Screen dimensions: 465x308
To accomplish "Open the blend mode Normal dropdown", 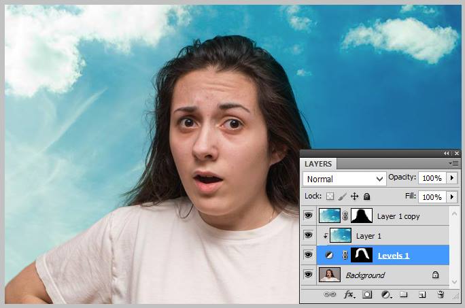I will [x=344, y=179].
